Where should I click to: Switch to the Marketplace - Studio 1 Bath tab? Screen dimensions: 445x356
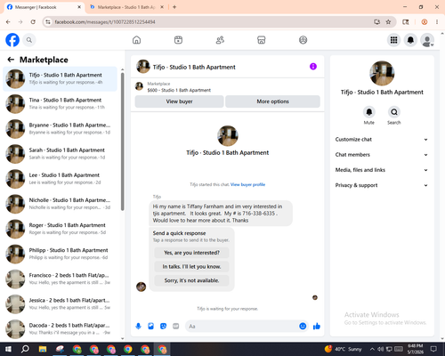pyautogui.click(x=127, y=7)
